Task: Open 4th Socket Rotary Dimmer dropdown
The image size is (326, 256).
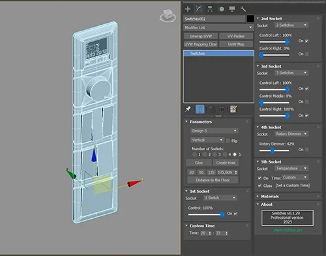Action: [291, 134]
